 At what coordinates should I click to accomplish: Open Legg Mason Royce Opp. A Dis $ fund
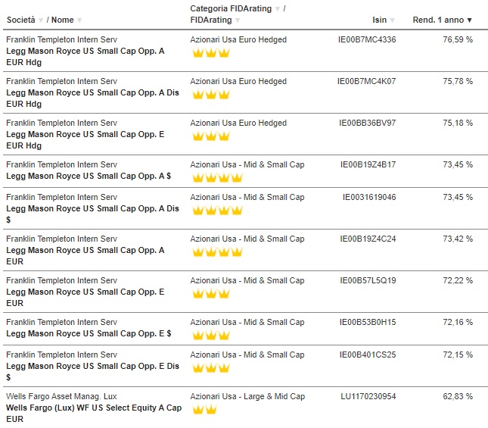(x=92, y=214)
